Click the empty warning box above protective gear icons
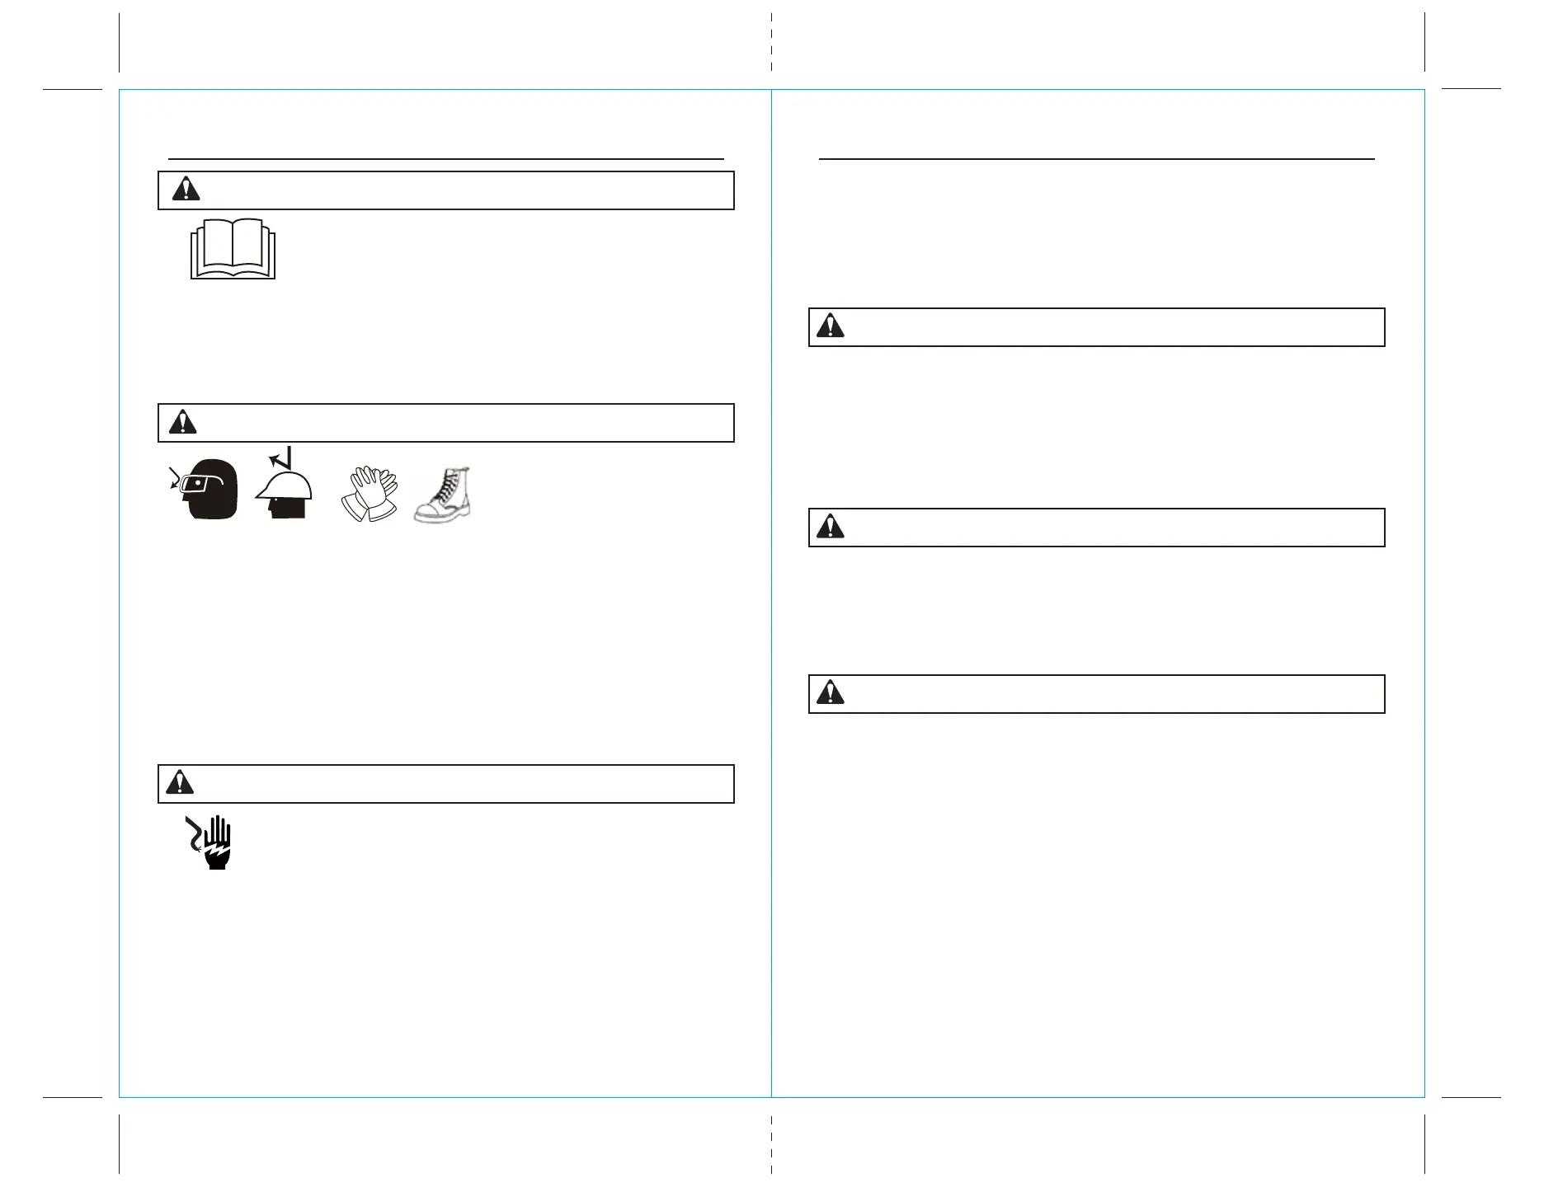Screen dimensions: 1544x1187 (446, 423)
